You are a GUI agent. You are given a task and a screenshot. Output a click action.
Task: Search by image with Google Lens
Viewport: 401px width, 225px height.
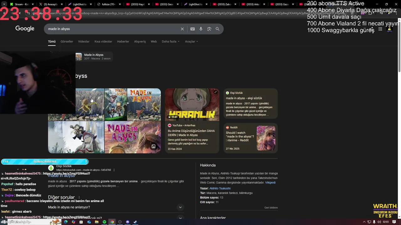(209, 29)
